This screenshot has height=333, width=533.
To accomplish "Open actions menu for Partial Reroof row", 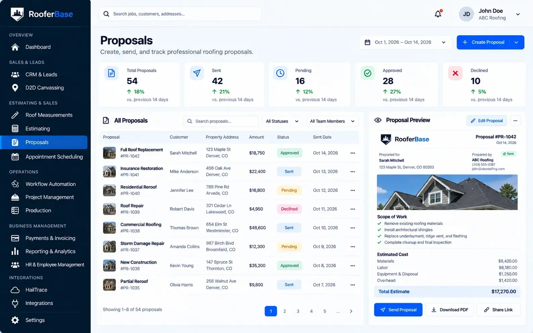I will point(353,285).
